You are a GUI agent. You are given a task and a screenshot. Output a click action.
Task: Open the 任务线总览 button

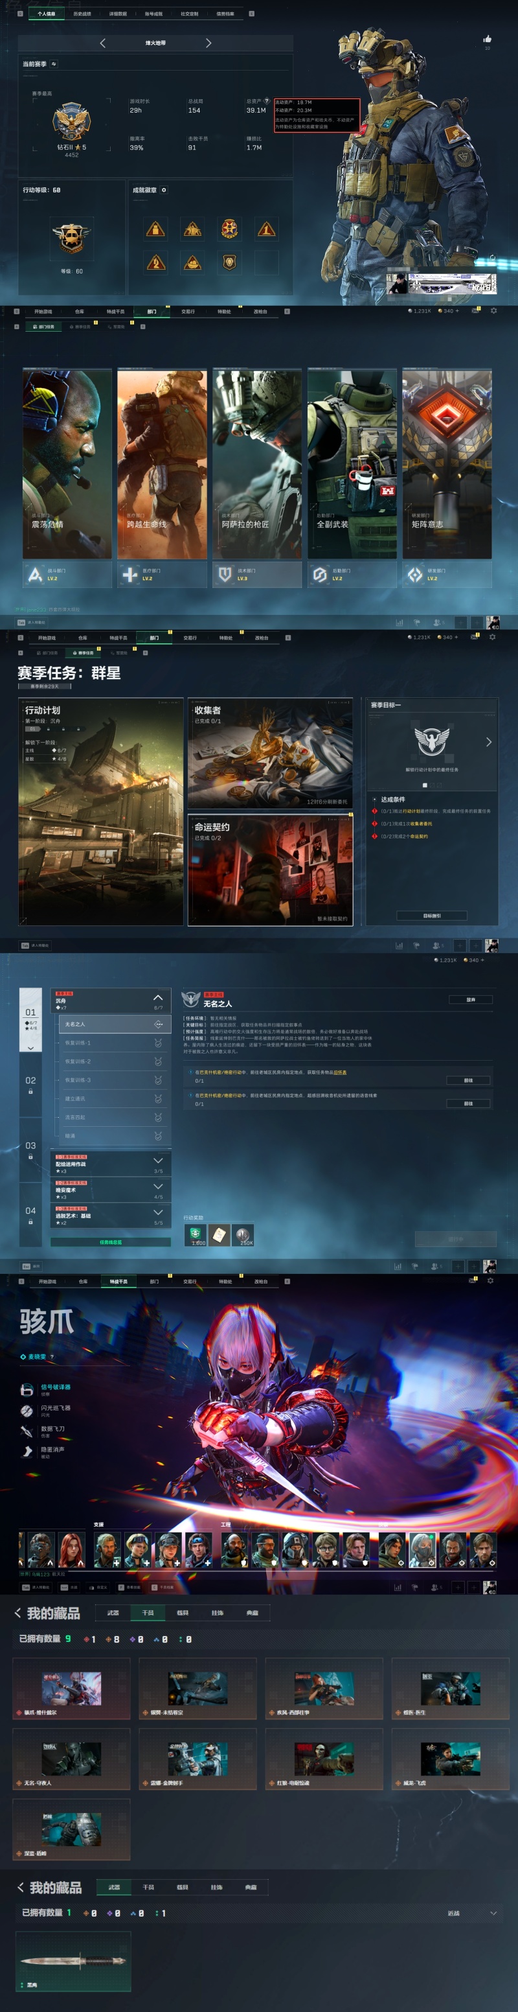[111, 1242]
